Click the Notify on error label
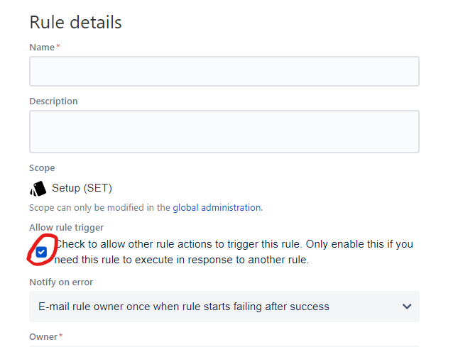458x347 pixels. 61,282
